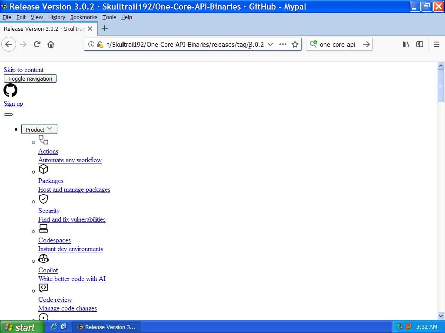Open Automate any workflow link
This screenshot has width=445, height=333.
coord(70,160)
